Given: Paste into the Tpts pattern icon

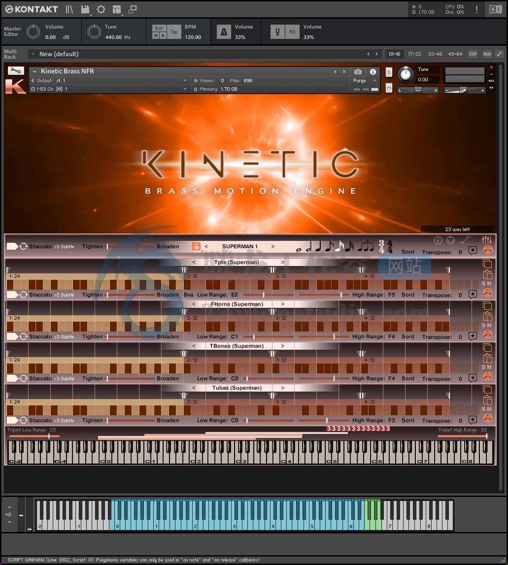Looking at the screenshot, I should tap(487, 274).
